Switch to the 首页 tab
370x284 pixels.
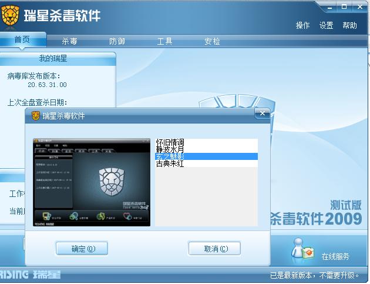22,40
